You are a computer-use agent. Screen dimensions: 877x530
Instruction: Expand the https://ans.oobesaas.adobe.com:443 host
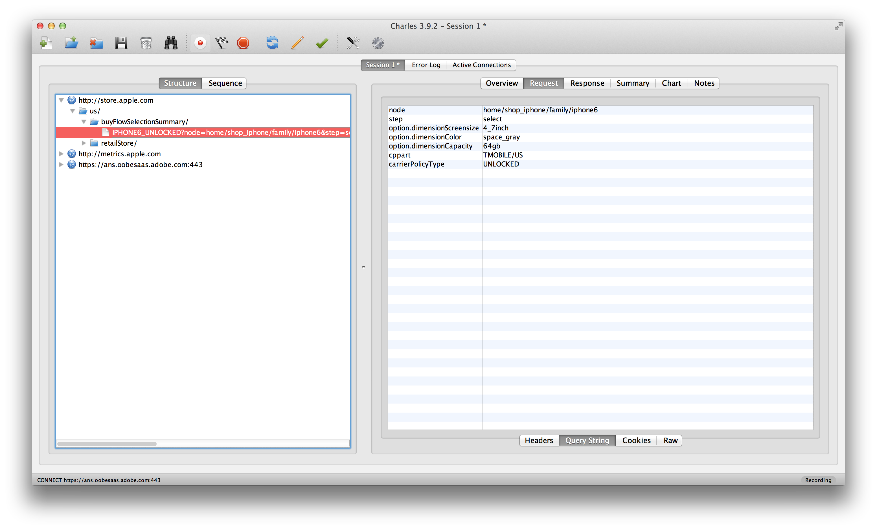(x=61, y=165)
